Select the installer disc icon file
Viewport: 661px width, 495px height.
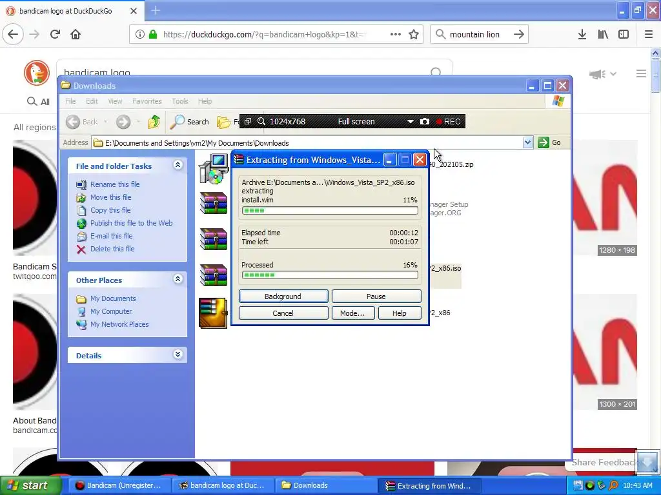point(213,168)
